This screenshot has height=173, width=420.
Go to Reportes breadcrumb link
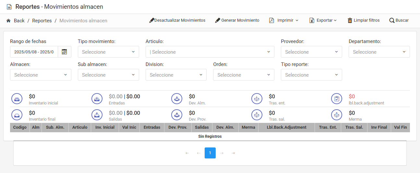click(x=42, y=21)
